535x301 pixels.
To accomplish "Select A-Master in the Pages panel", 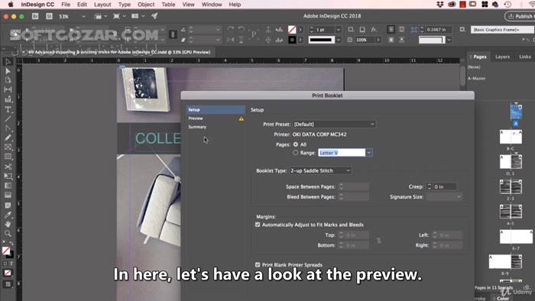I will (477, 79).
